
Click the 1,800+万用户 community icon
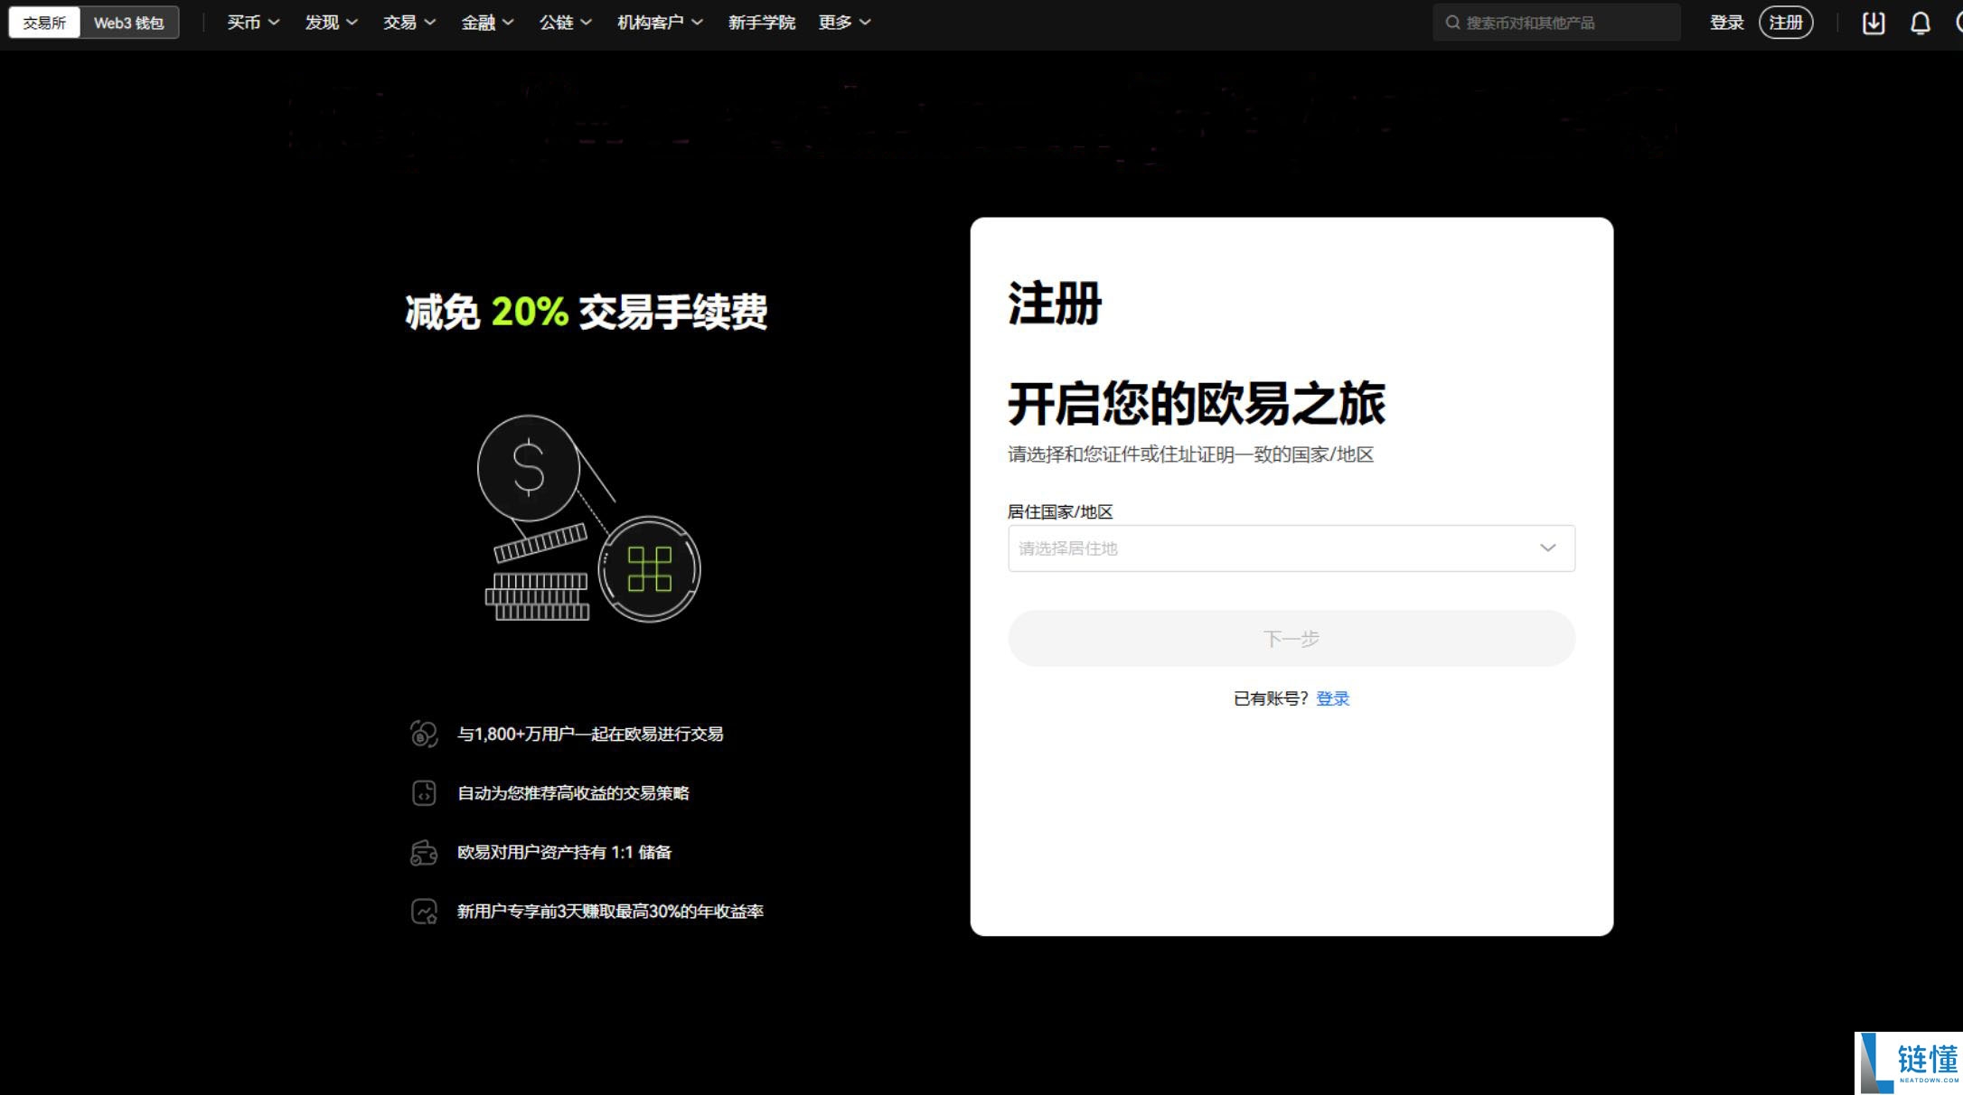click(422, 734)
